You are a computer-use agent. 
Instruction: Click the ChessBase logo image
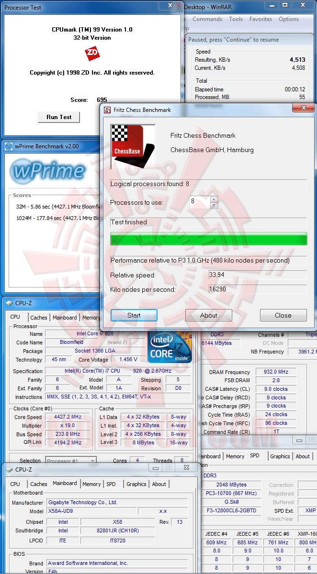(133, 147)
